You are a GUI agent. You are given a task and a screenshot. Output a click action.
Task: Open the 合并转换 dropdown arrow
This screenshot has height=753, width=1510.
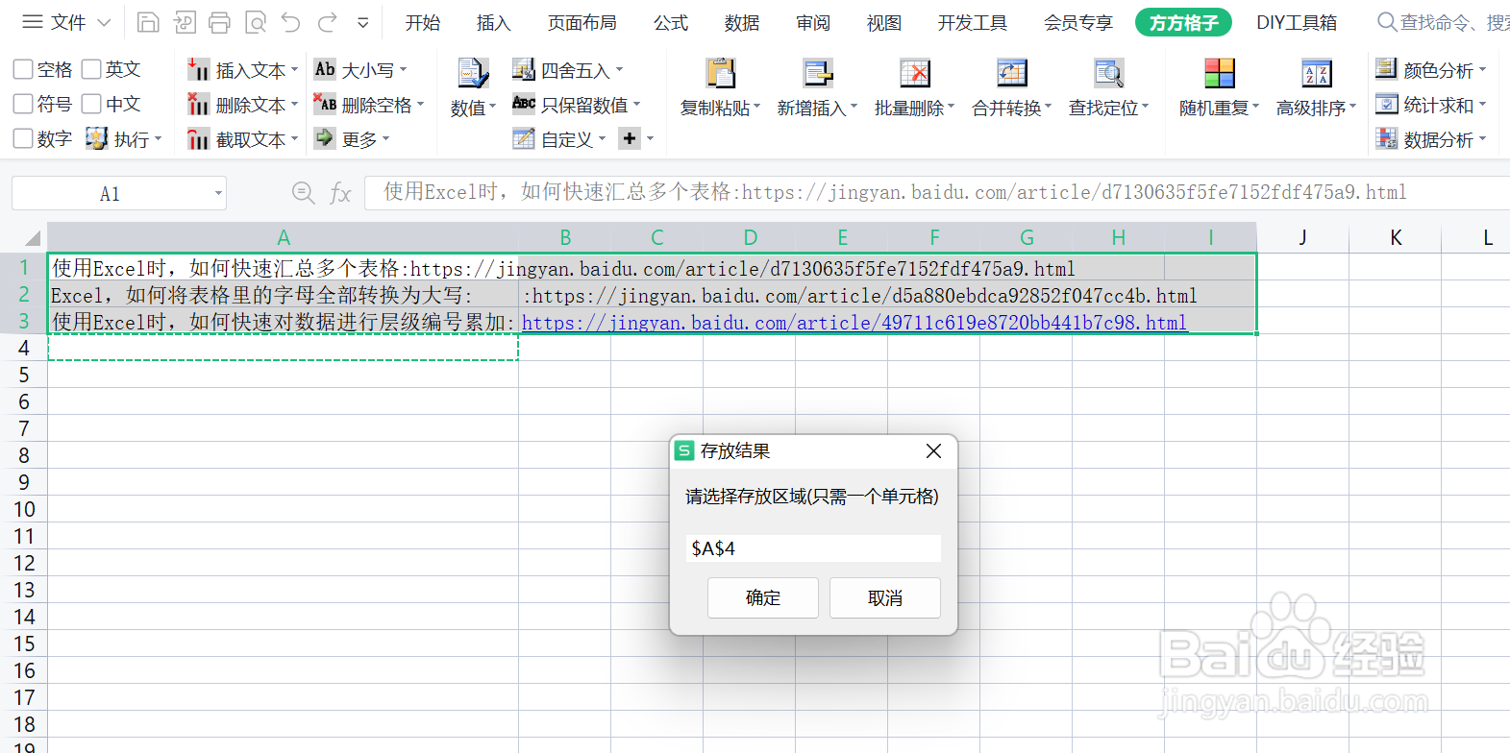pos(1048,107)
